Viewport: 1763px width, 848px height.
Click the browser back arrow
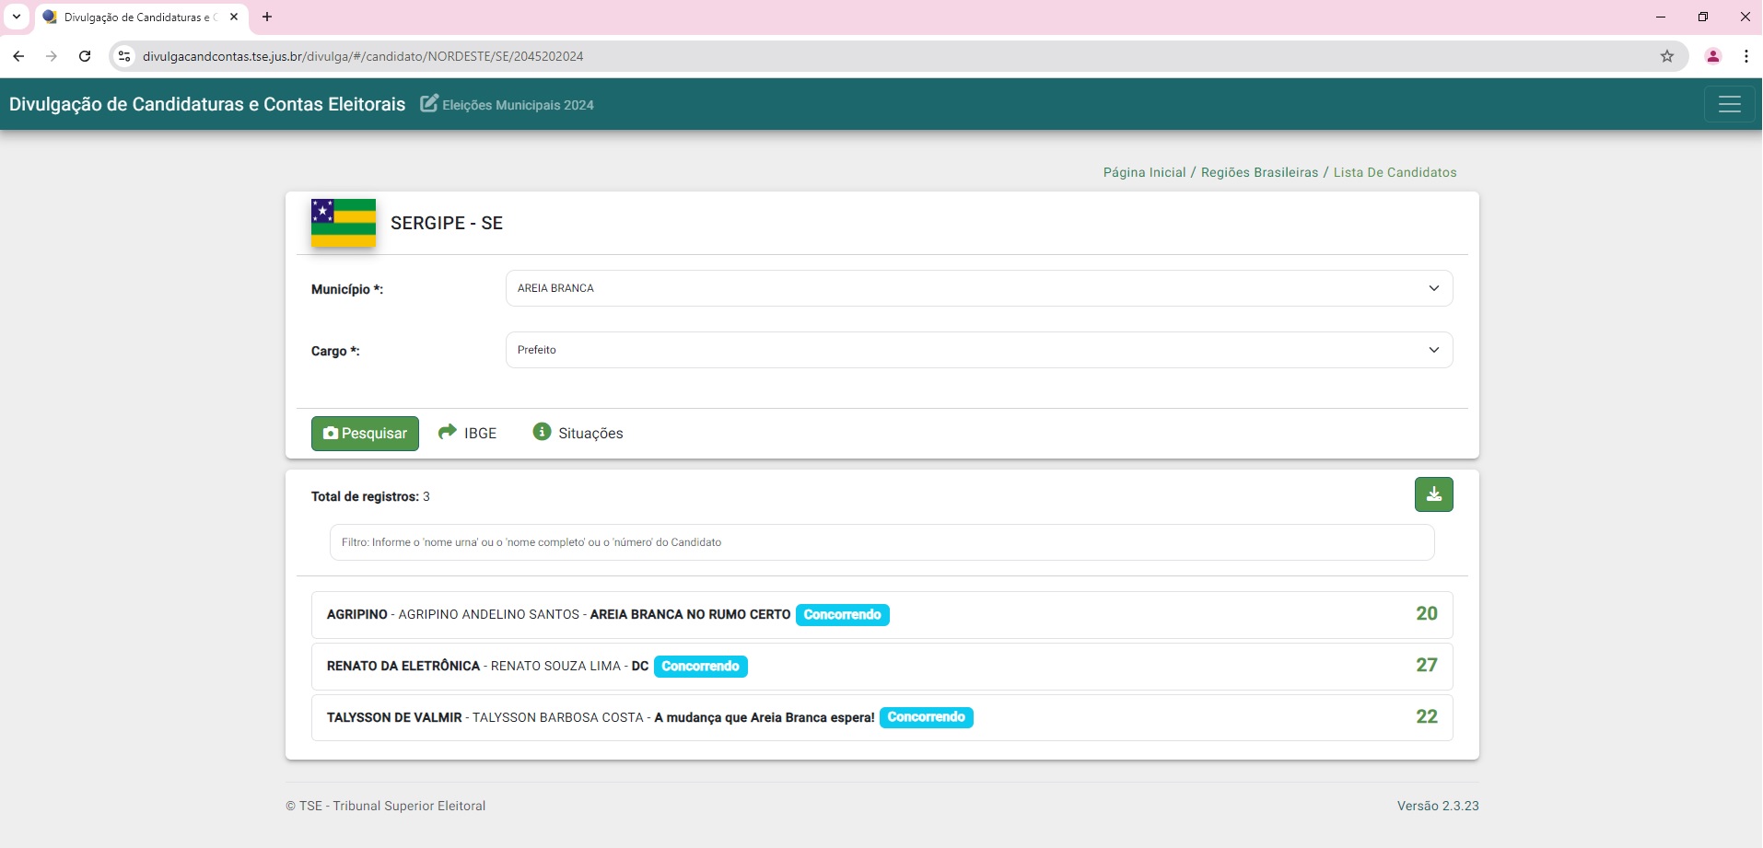pos(18,56)
